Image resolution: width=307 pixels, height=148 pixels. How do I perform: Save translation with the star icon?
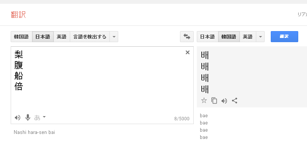204,101
